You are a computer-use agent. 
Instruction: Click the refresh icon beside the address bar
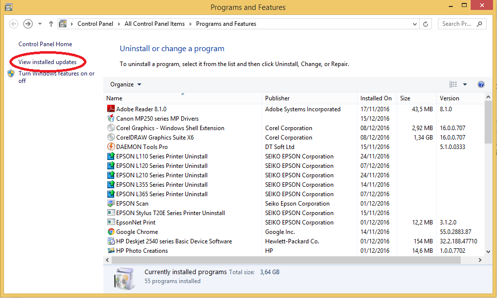click(x=426, y=24)
